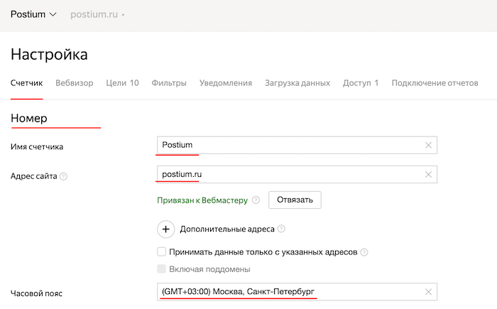Enable Принимать данные только с указанных адресов

pos(162,252)
